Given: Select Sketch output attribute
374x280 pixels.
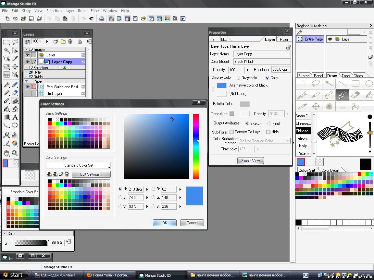Looking at the screenshot, I should 247,123.
